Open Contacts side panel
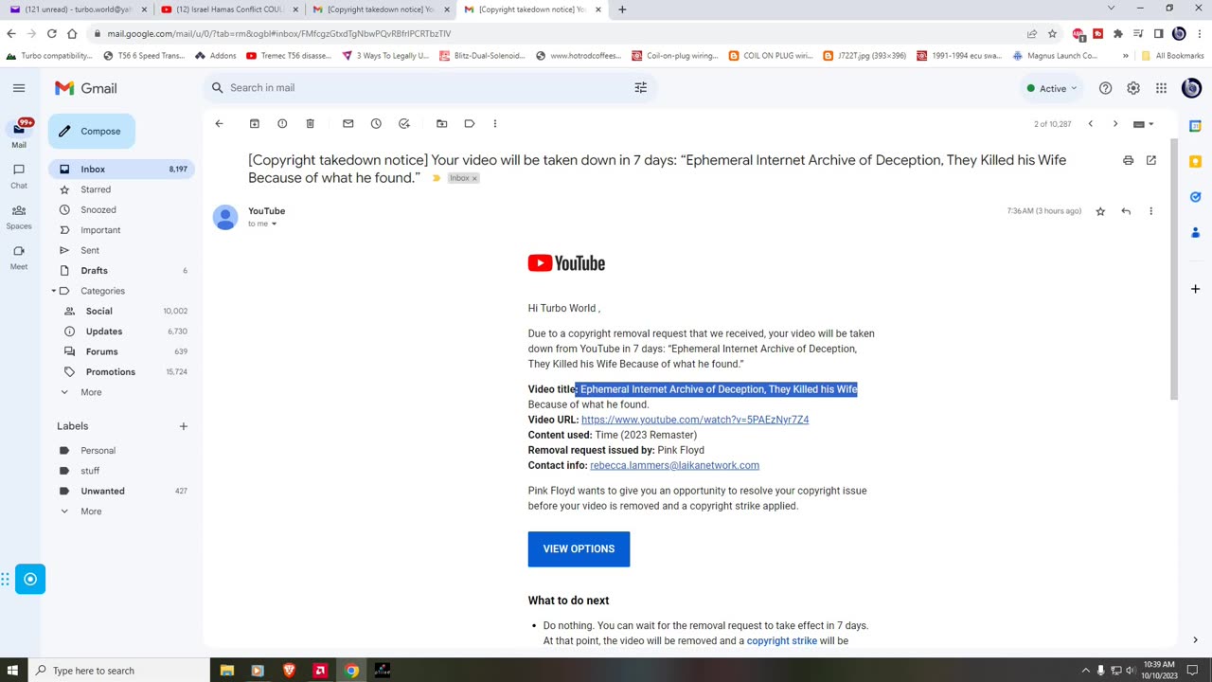Viewport: 1212px width, 682px height. [x=1195, y=232]
